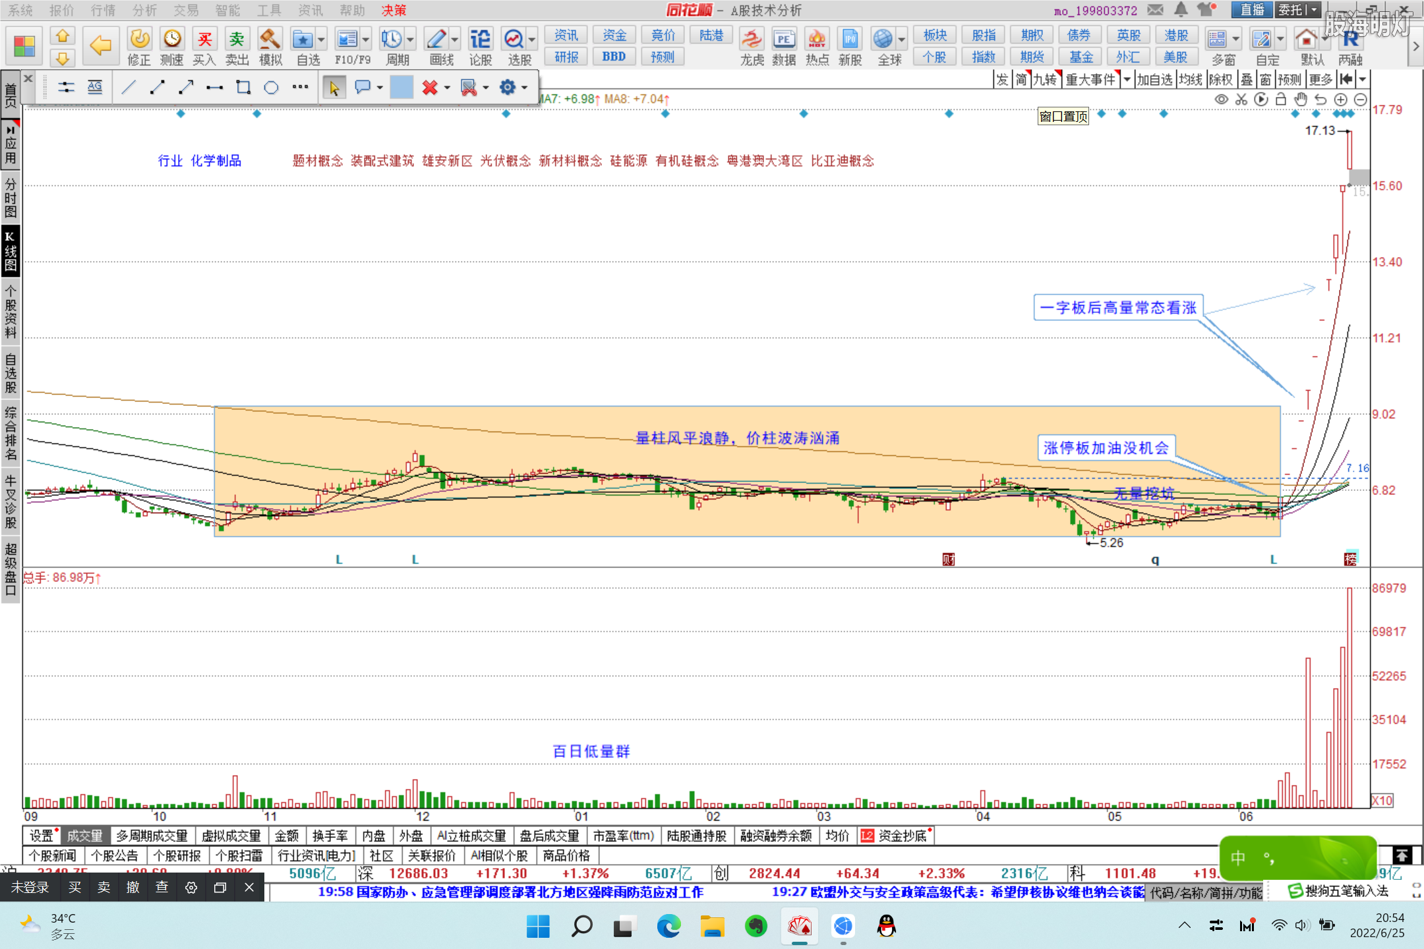1424x949 pixels.
Task: Expand the F10/F9 dropdown arrow
Action: coord(366,40)
